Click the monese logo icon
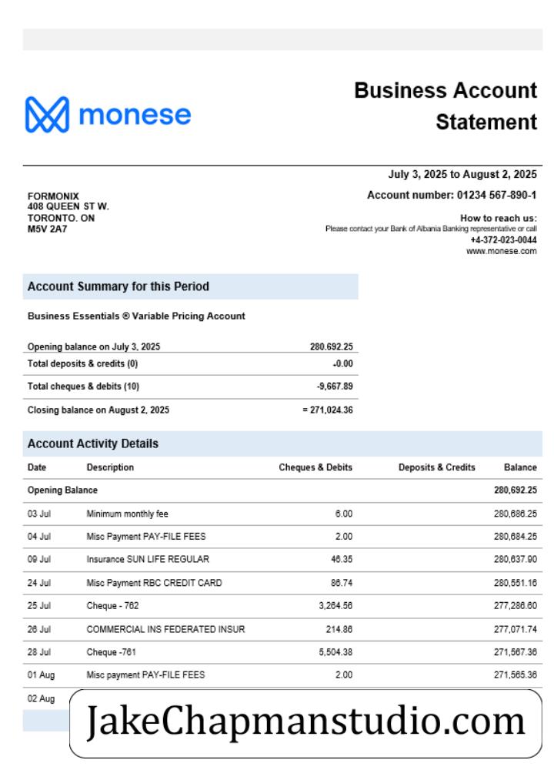554x770 pixels. pyautogui.click(x=47, y=115)
